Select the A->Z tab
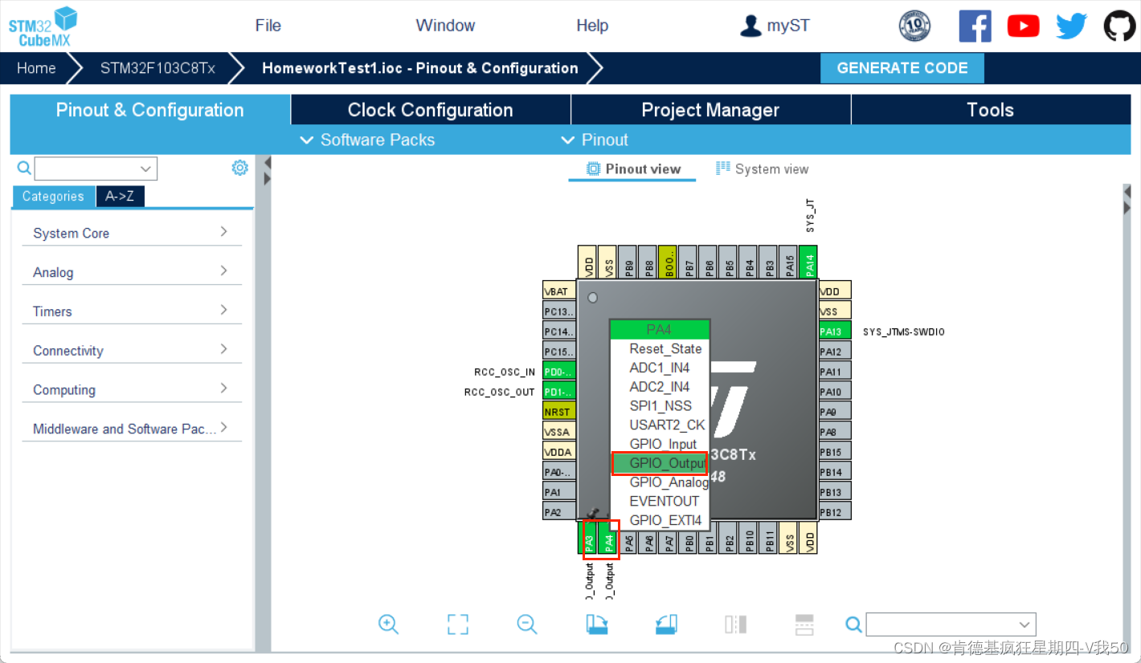 120,197
